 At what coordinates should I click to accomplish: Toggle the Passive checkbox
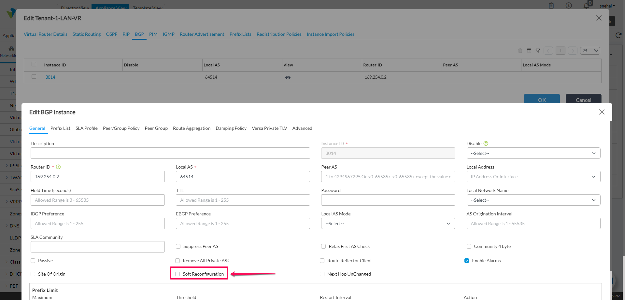(33, 261)
